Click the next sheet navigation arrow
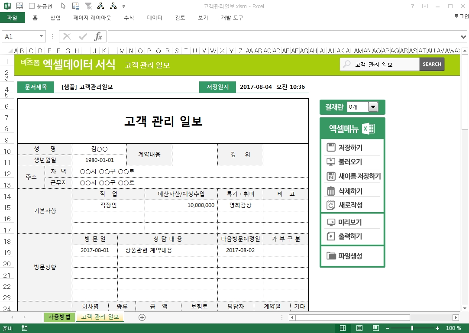469x333 pixels. 24,317
